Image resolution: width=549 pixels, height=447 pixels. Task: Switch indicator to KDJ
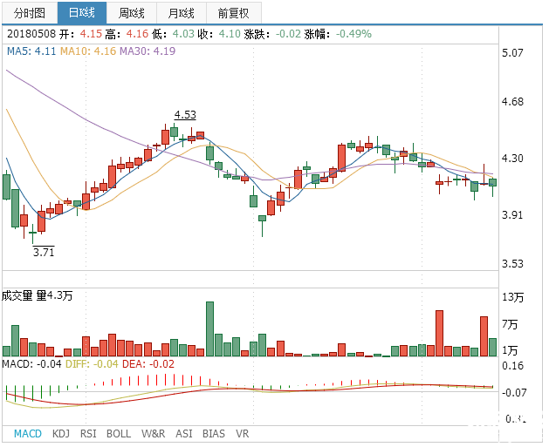pos(61,434)
